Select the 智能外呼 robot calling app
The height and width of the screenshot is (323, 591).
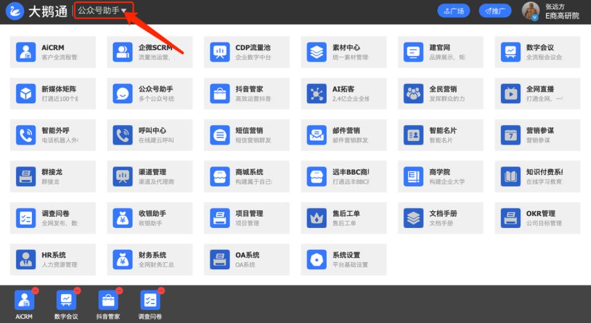point(53,135)
